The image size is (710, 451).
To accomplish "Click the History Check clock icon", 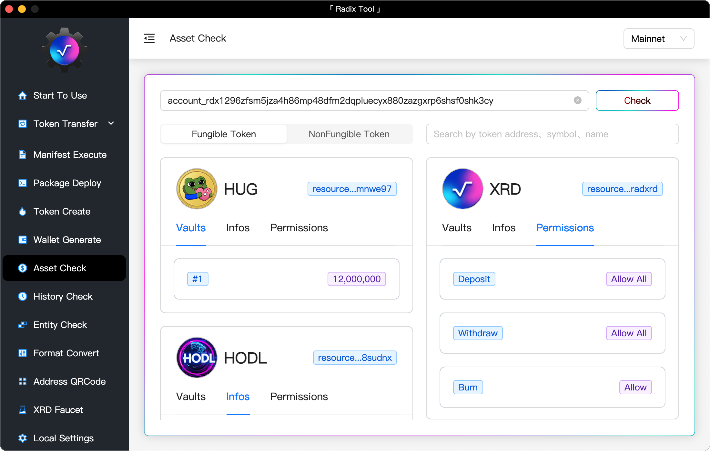I will 23,297.
